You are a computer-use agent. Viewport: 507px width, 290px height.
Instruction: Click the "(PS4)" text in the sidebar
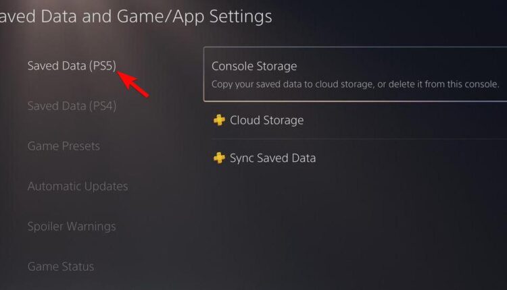tap(103, 106)
